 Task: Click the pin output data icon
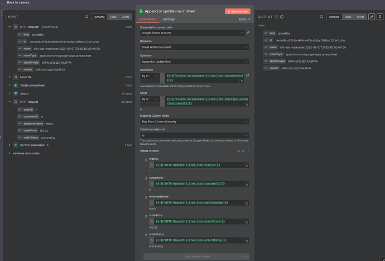tap(379, 17)
